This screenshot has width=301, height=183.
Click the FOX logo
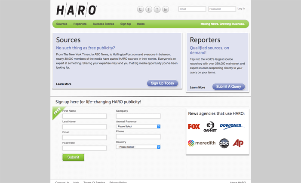pyautogui.click(x=194, y=127)
